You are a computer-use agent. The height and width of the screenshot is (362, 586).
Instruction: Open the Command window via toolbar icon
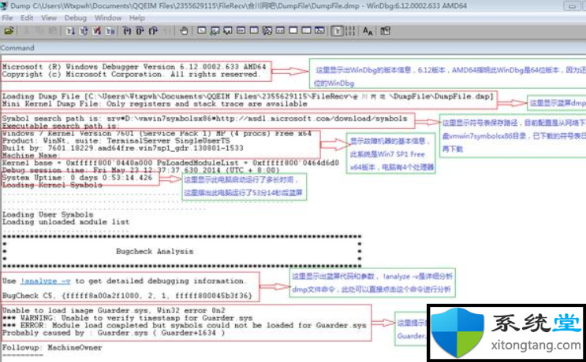click(x=202, y=31)
